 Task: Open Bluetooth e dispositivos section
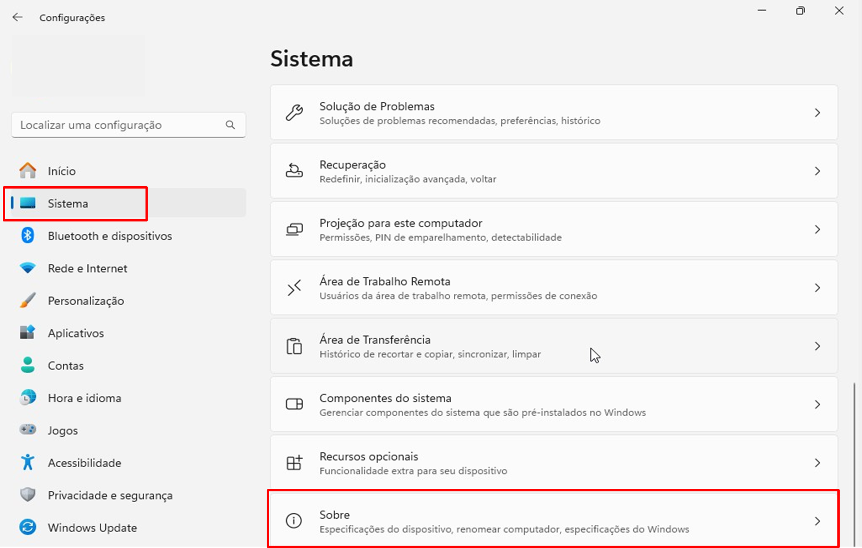[x=129, y=235]
